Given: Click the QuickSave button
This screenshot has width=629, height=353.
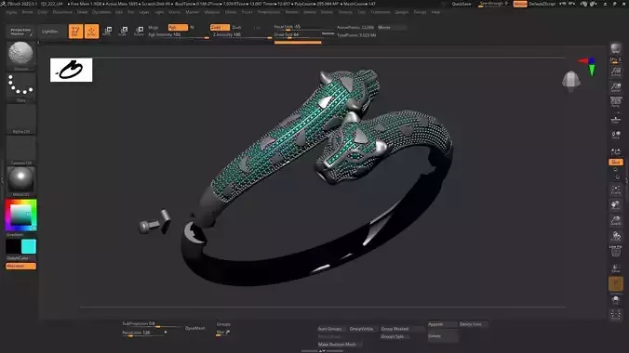Looking at the screenshot, I should tap(462, 4).
